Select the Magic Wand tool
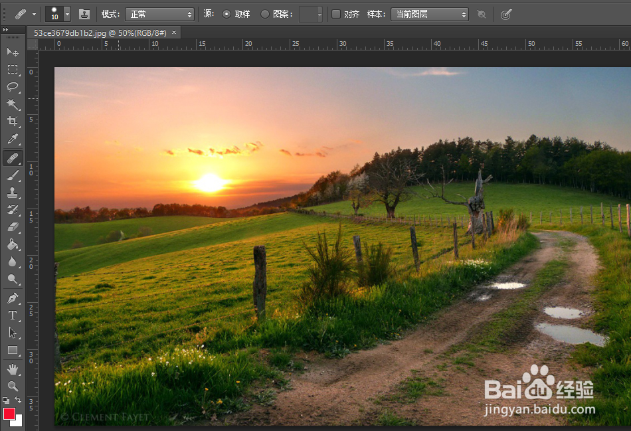The image size is (631, 431). point(13,104)
